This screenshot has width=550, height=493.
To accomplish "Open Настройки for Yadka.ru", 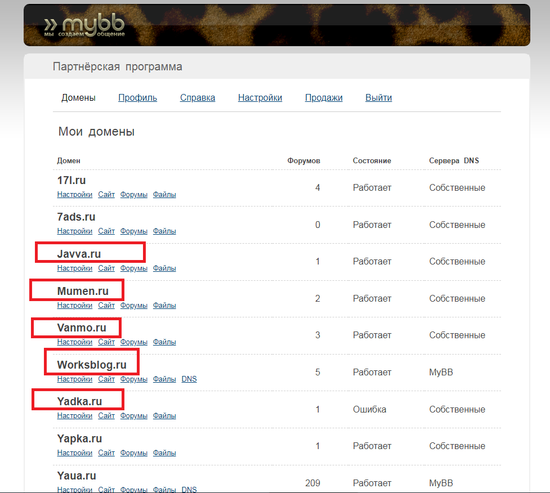I will [75, 416].
